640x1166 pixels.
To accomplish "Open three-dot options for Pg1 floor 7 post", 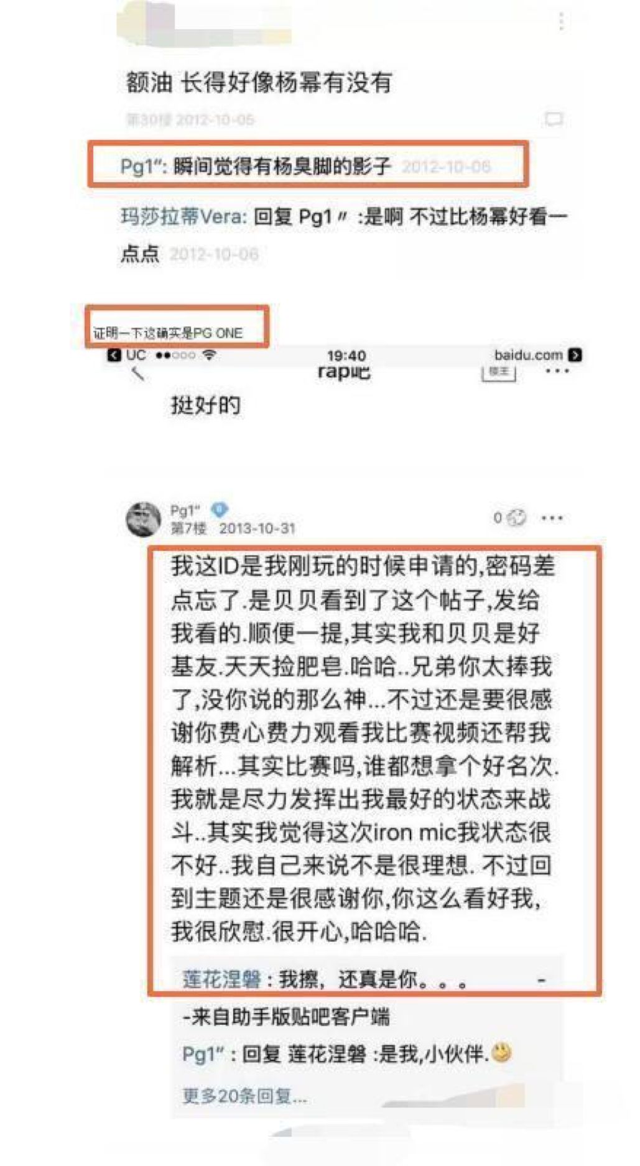I will pos(552,517).
